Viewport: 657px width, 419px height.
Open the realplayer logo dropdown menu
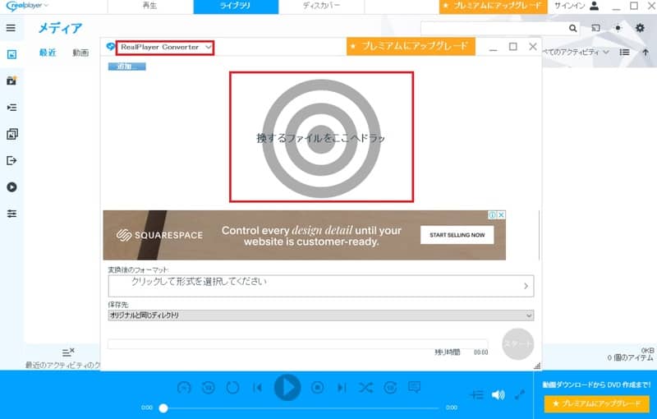pos(27,6)
